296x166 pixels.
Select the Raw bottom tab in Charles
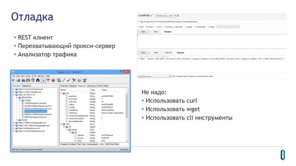pyautogui.click(x=117, y=144)
